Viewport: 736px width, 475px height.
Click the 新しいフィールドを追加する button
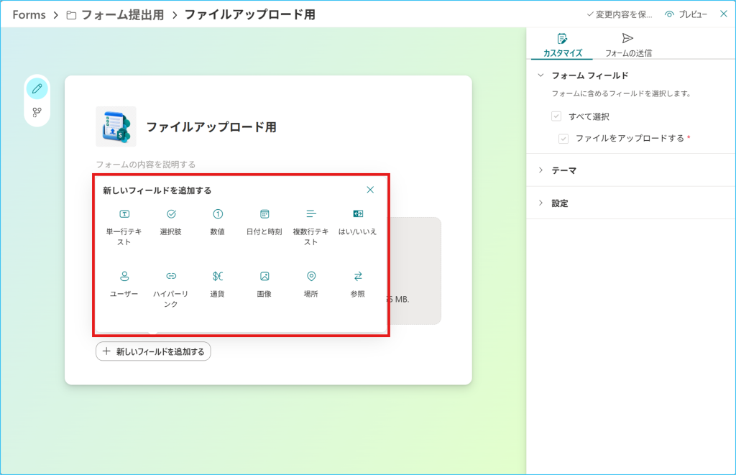point(153,351)
